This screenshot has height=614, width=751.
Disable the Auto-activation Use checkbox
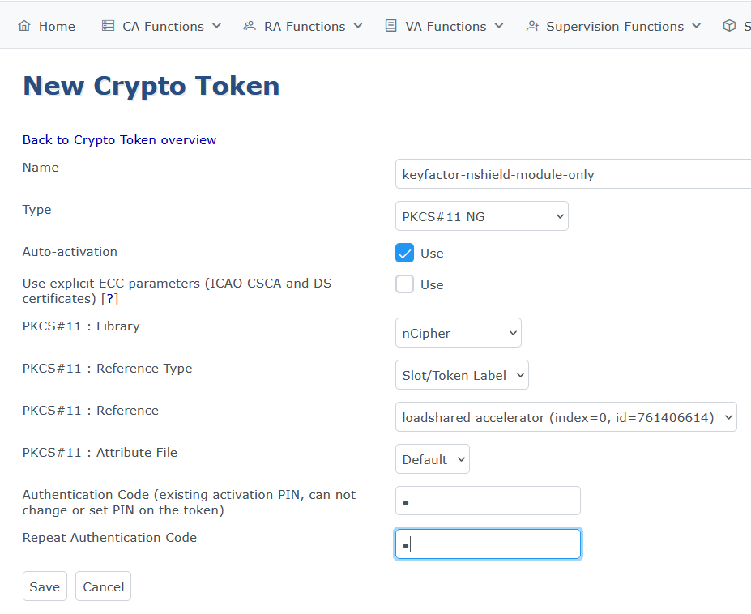[x=404, y=253]
